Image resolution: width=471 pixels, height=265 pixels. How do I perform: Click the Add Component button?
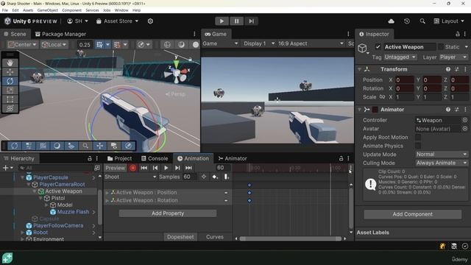point(412,214)
